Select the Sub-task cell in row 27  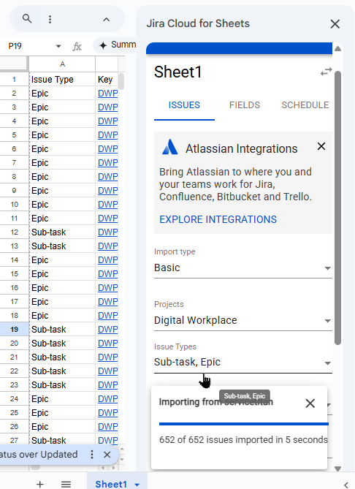(62, 440)
